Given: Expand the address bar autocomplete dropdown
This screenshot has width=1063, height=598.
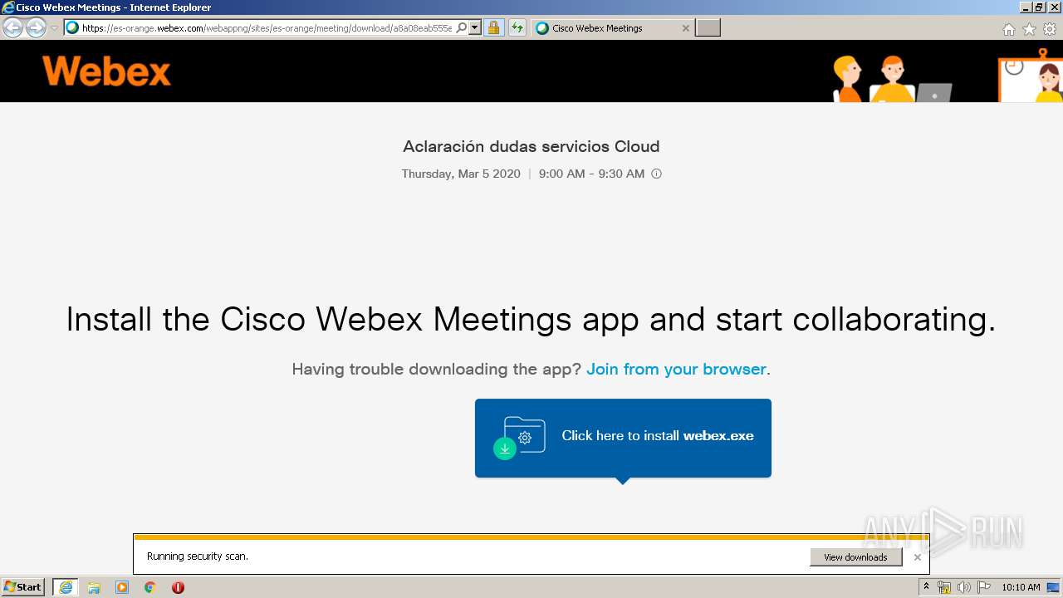Looking at the screenshot, I should click(475, 27).
